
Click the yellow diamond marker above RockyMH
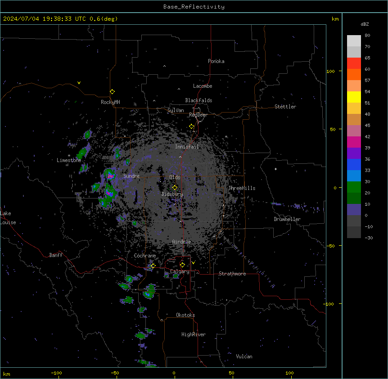(112, 92)
